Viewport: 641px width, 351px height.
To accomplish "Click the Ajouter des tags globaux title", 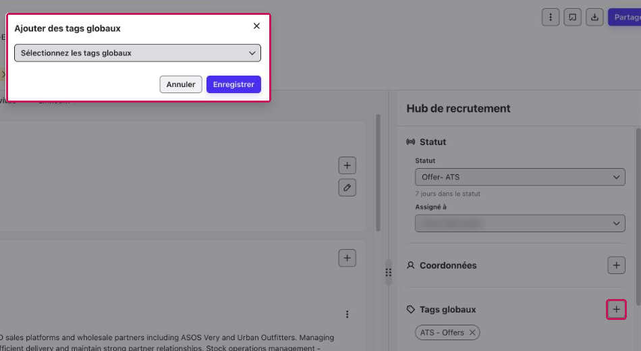I will [67, 28].
